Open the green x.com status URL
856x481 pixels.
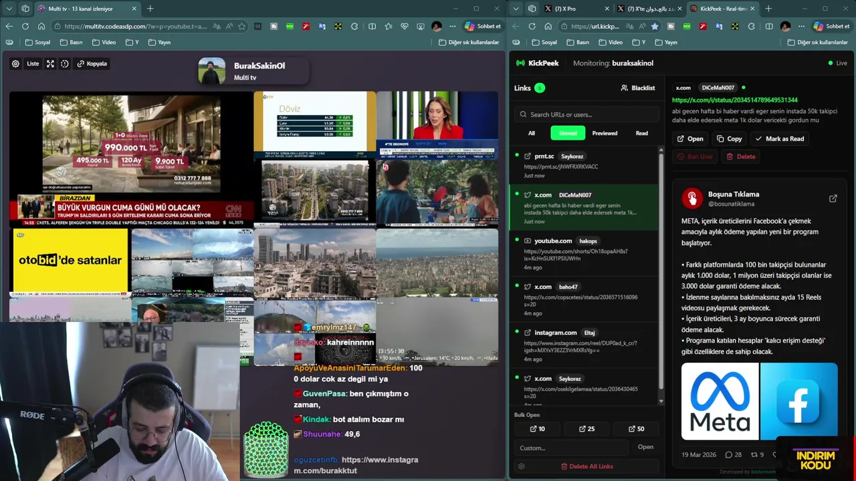[734, 100]
